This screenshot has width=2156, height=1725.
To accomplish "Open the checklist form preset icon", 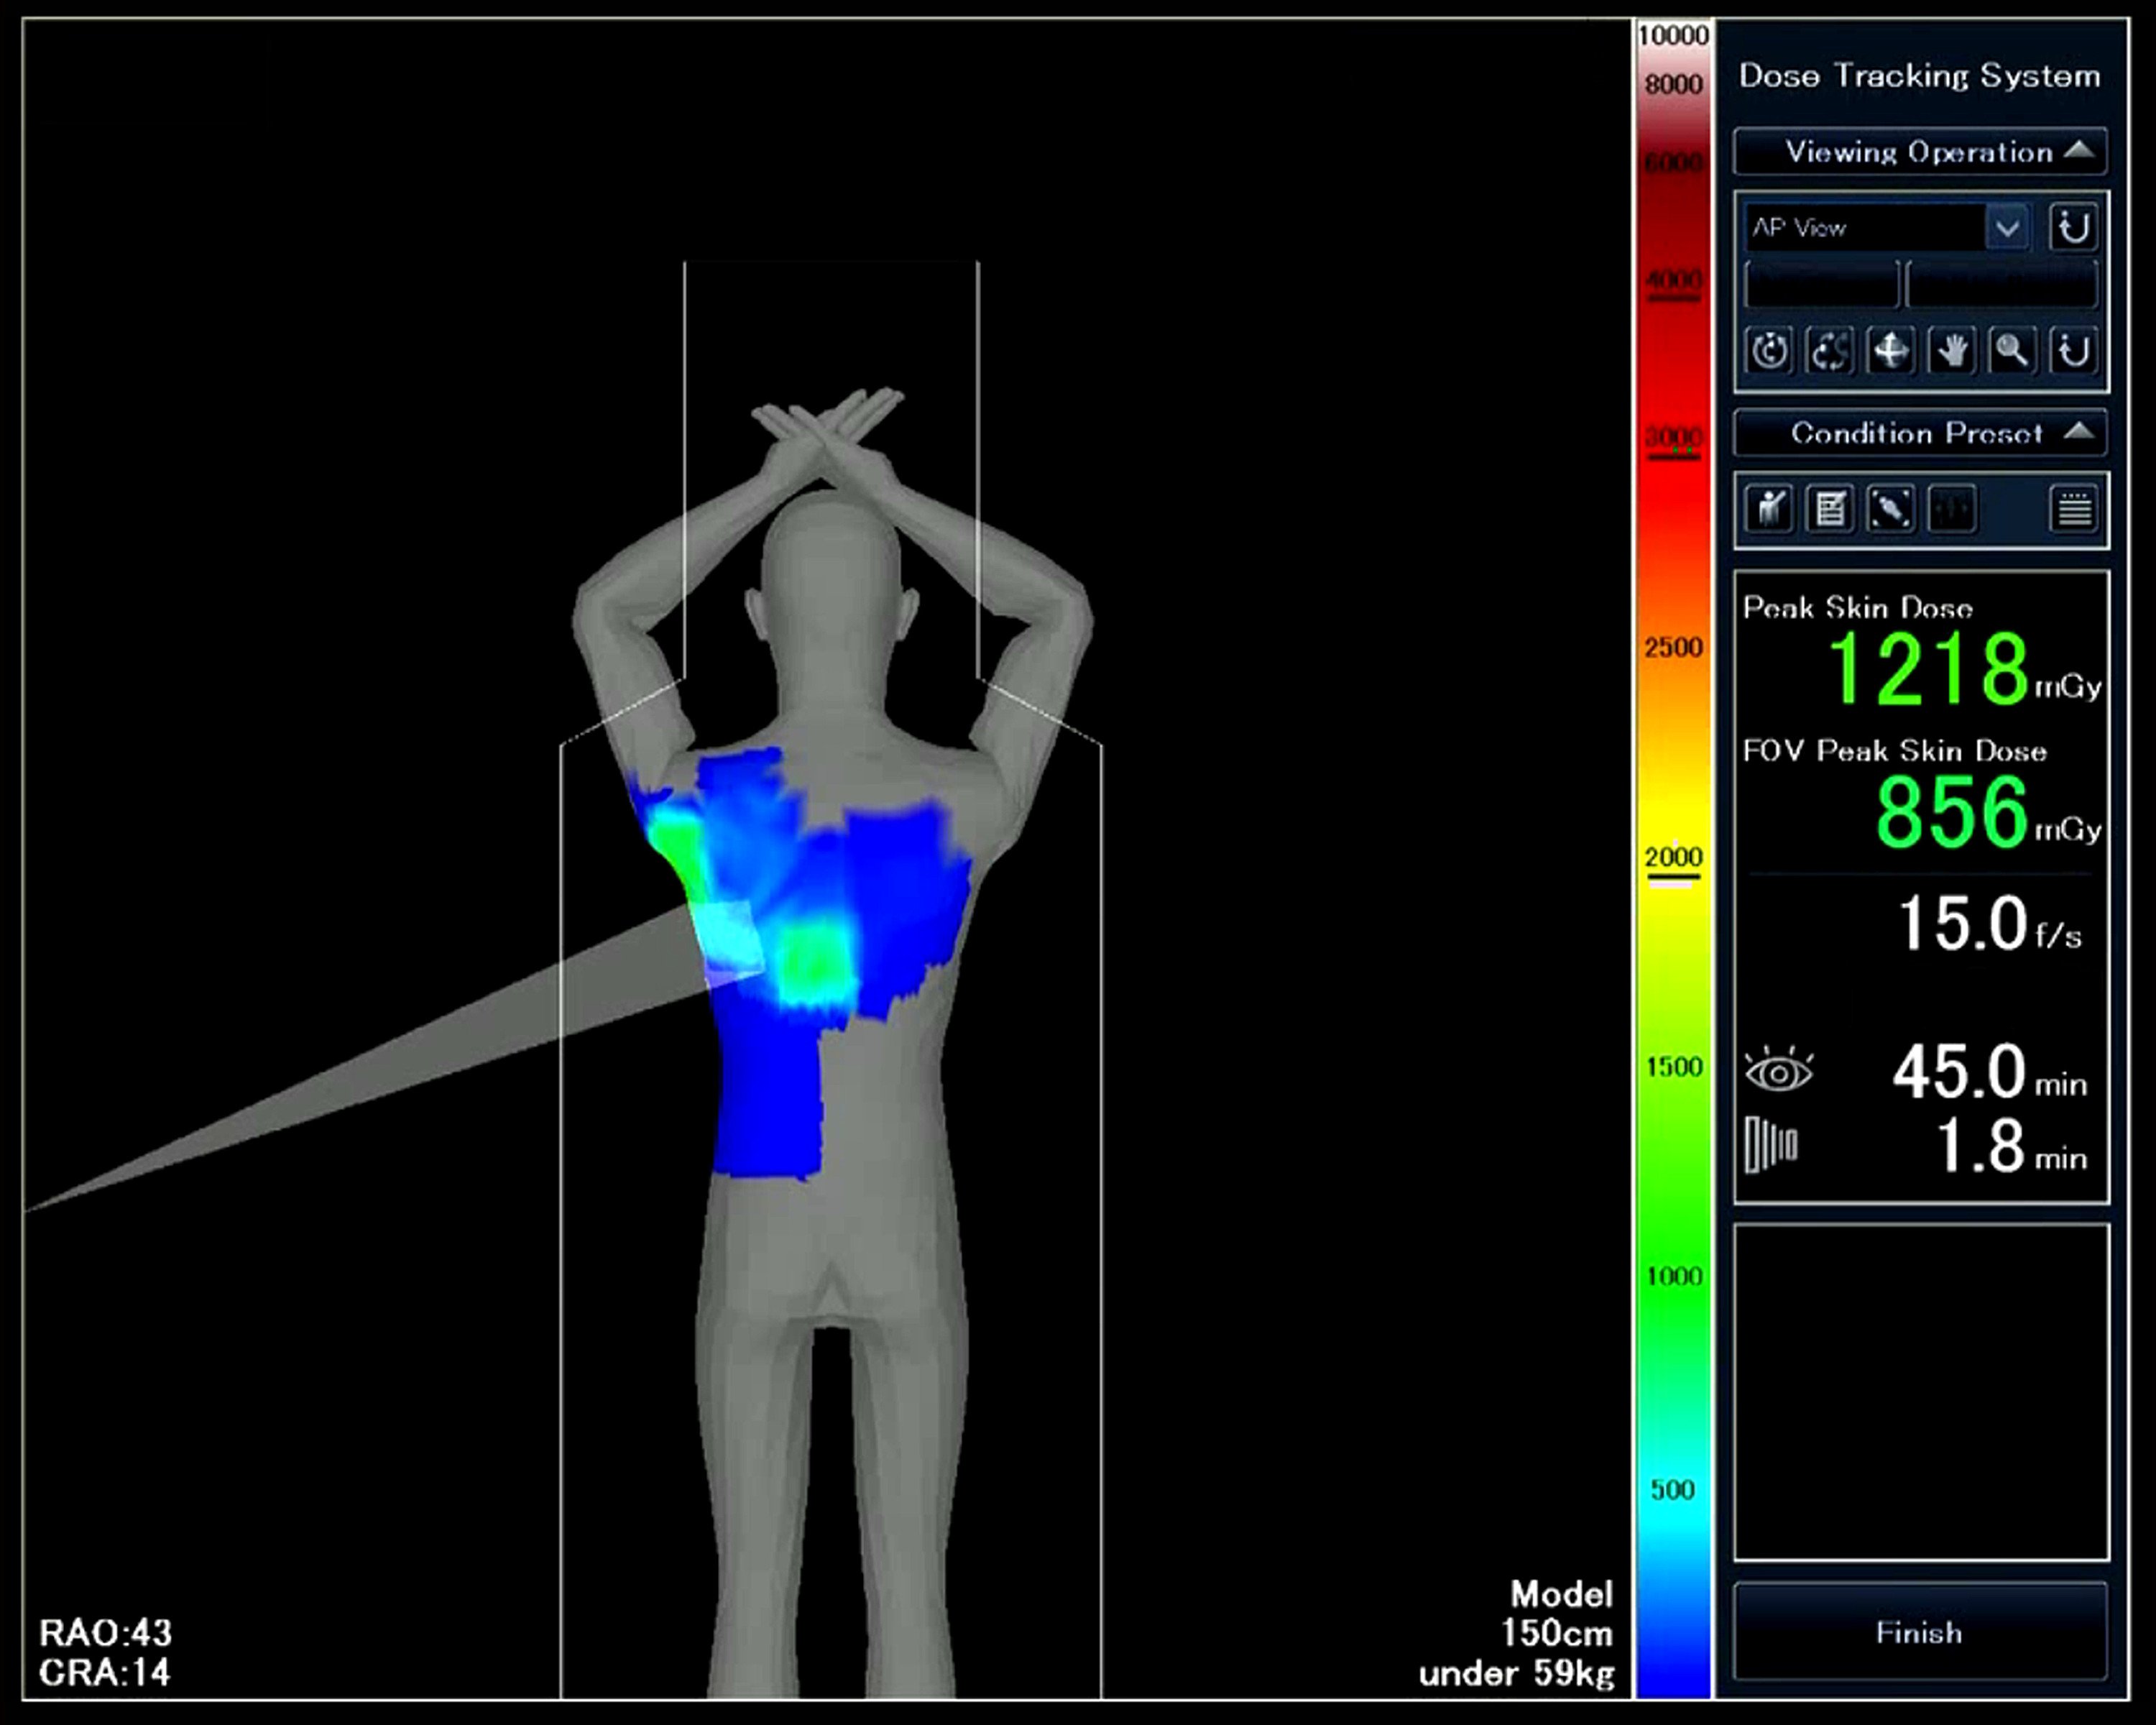I will point(1830,509).
